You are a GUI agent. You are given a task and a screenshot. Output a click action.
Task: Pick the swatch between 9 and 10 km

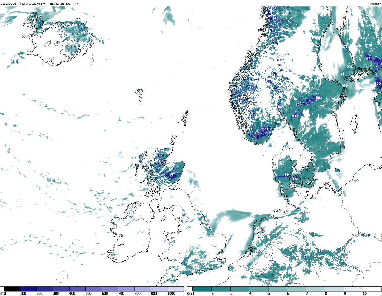353,289
